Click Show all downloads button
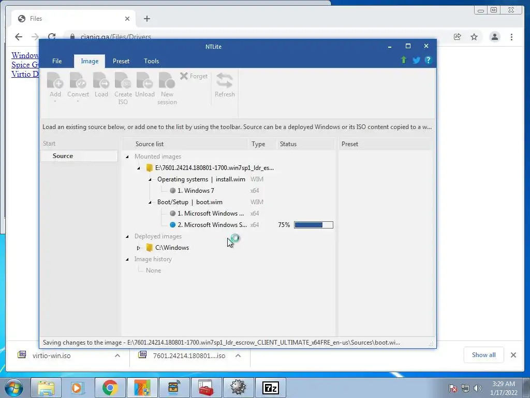Viewport: 530px width, 398px height. pos(484,354)
